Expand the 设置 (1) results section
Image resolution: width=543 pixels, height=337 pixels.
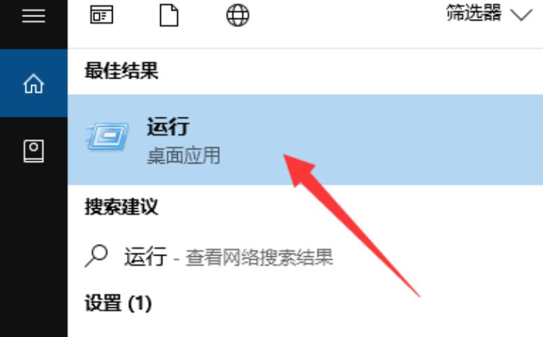click(x=118, y=302)
